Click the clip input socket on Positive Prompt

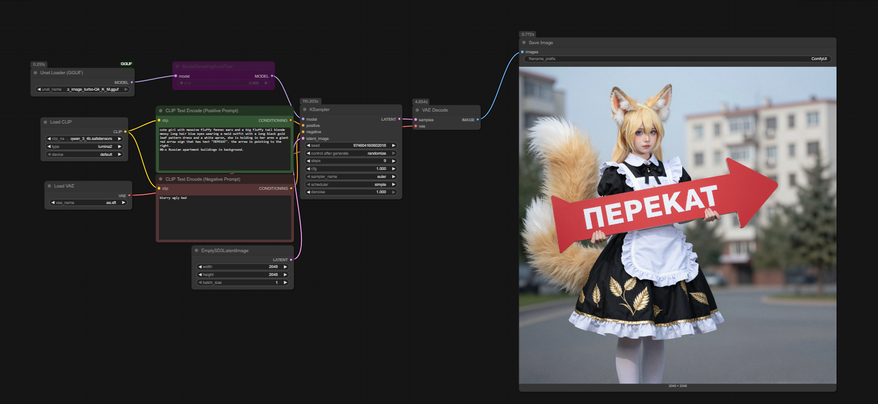pos(159,120)
